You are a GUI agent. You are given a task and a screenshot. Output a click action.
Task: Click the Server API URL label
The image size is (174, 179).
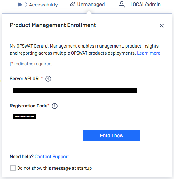pyautogui.click(x=26, y=79)
